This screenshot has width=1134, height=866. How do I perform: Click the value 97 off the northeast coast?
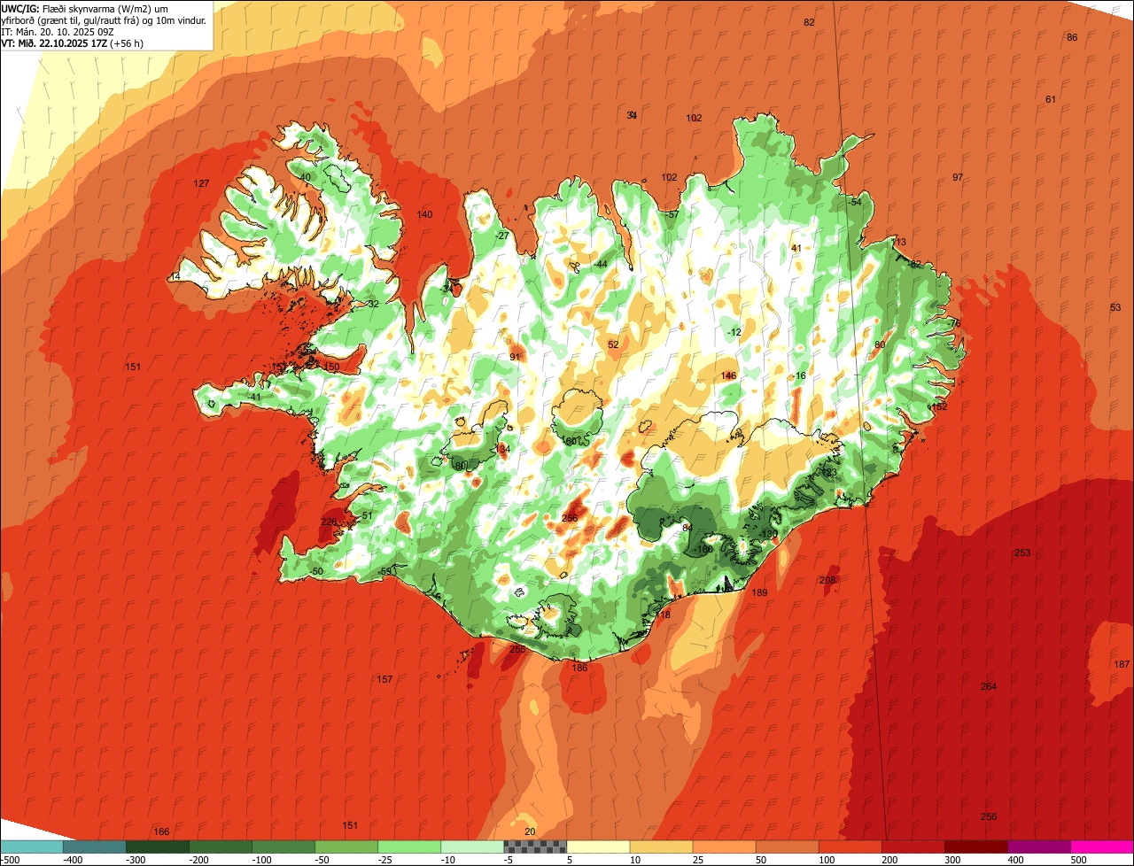(958, 178)
